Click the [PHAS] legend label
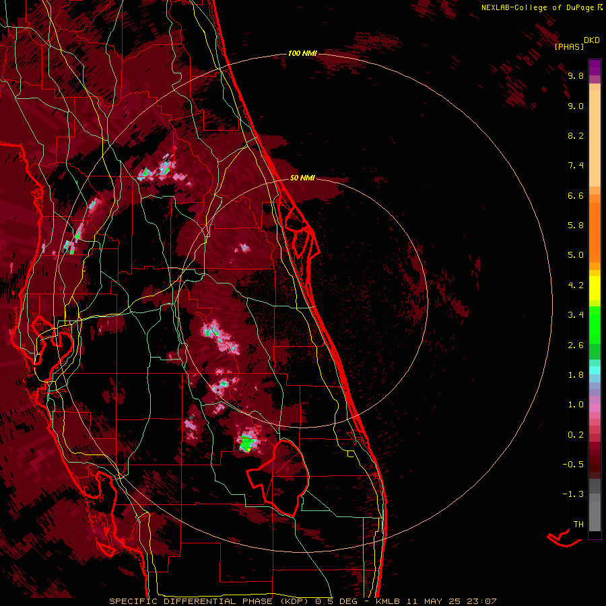The image size is (606, 606). 569,47
